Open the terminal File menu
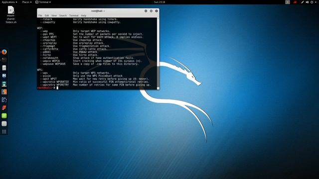The width and height of the screenshot is (319, 179). coord(40,15)
